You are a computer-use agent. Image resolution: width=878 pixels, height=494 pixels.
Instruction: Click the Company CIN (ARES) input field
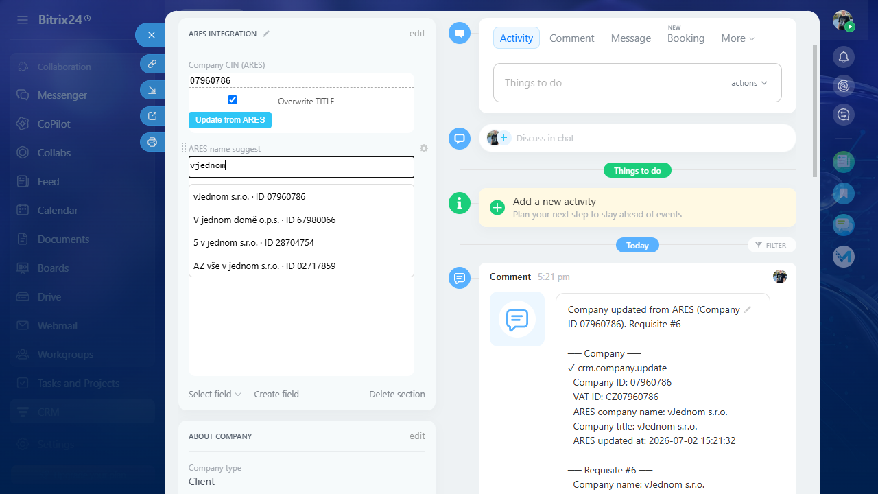[x=301, y=80]
